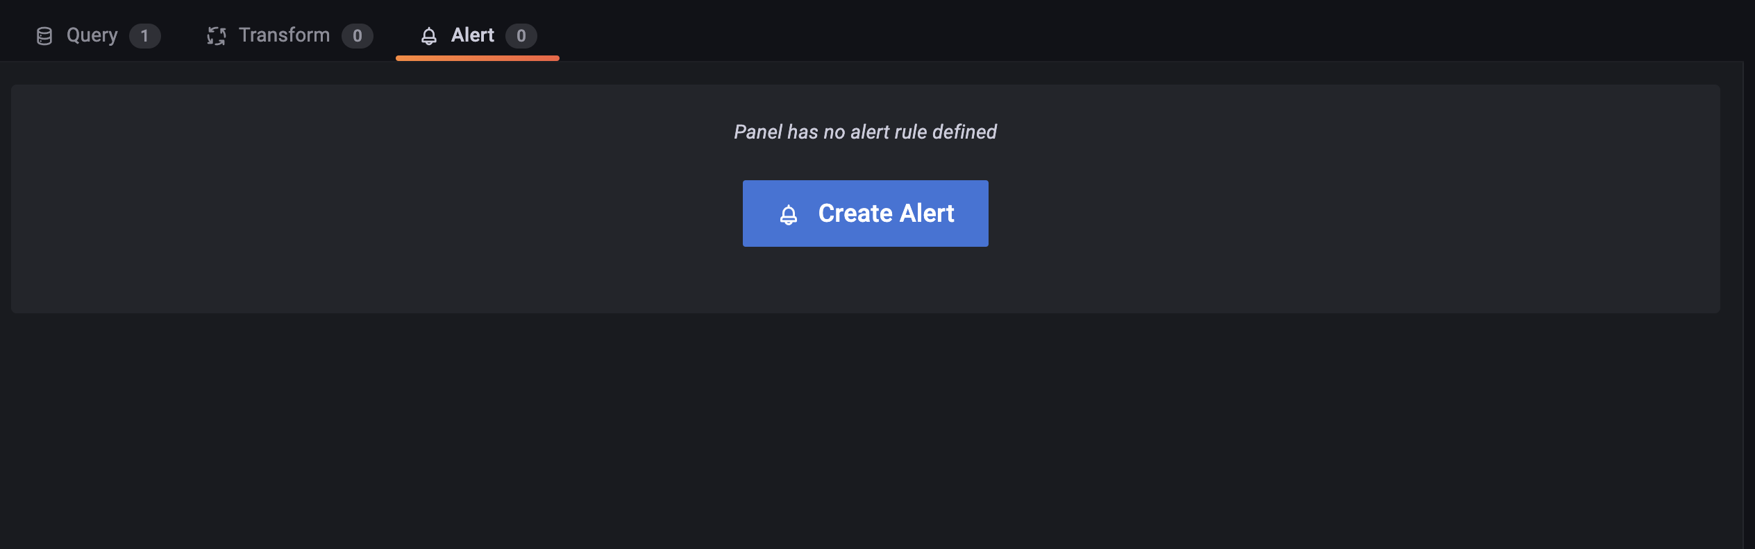1755x549 pixels.
Task: Click bell icon inside Create Alert button
Action: [x=789, y=214]
